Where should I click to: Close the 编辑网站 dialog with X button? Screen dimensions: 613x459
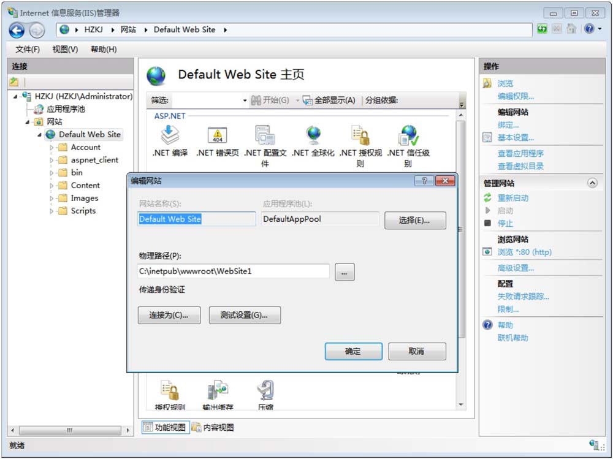pyautogui.click(x=445, y=181)
